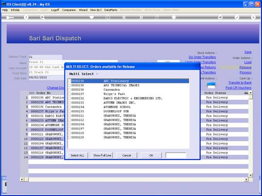Tick the checkbox for order 0000233
The image size is (262, 196).
click(69, 103)
